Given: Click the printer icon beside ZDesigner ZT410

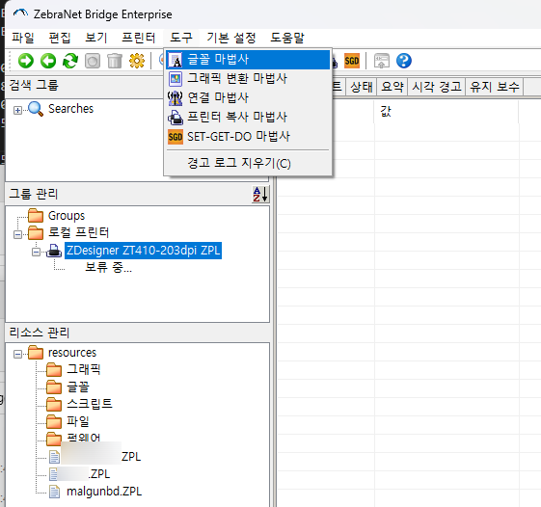Looking at the screenshot, I should pos(54,251).
